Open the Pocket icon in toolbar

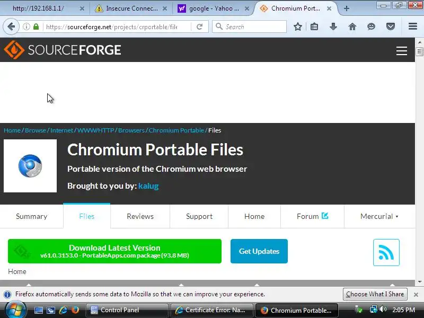coord(391,26)
